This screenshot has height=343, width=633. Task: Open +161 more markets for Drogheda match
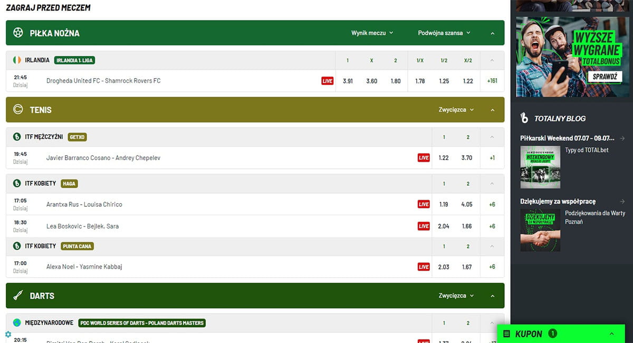click(492, 81)
